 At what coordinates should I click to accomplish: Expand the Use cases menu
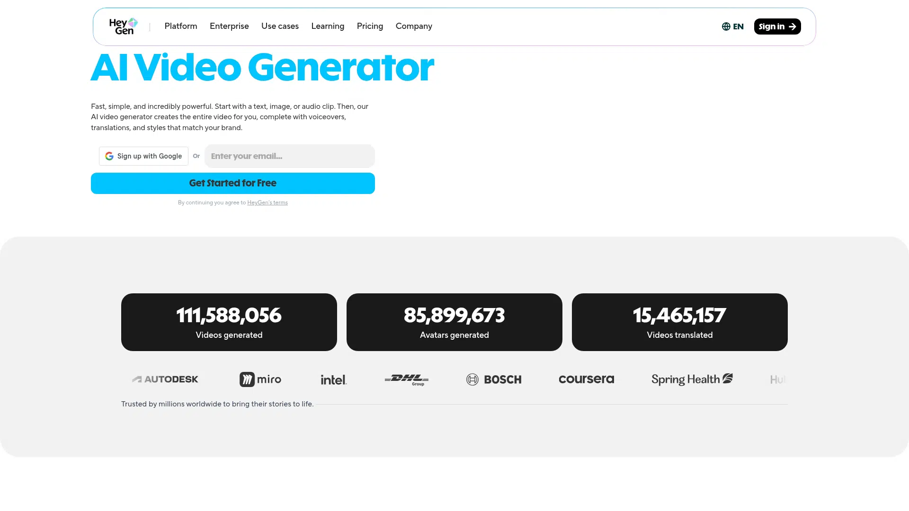point(280,26)
